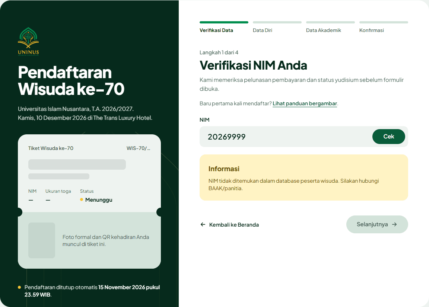Click the Menunggu status label
The width and height of the screenshot is (429, 307).
point(99,200)
